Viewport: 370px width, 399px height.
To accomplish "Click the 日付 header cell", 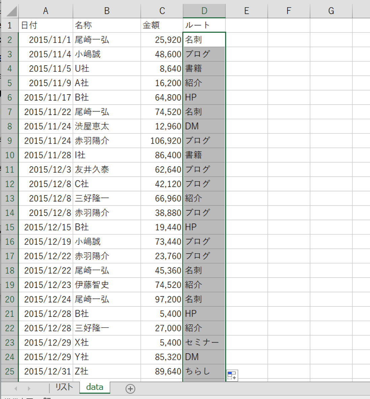I will pos(45,26).
